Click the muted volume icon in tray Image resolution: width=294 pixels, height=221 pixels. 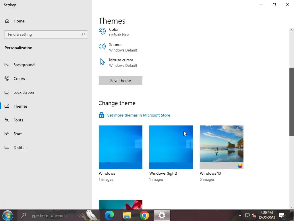click(x=254, y=215)
